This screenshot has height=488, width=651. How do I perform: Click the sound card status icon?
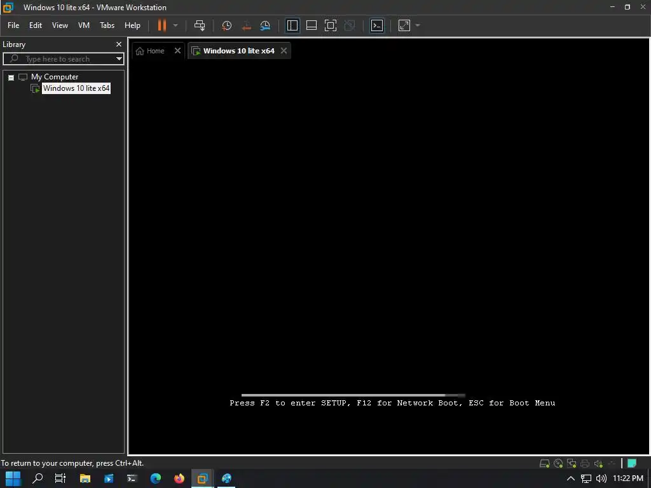598,463
